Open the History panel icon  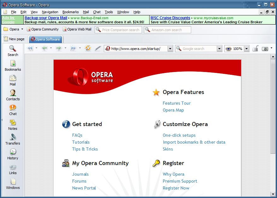point(13,152)
